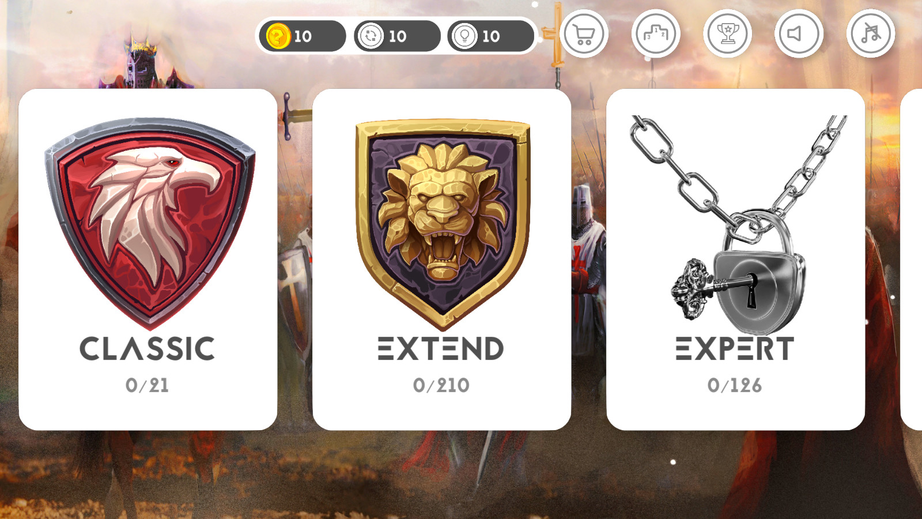
Task: Click the lightbulb hint counter icon
Action: coord(464,36)
